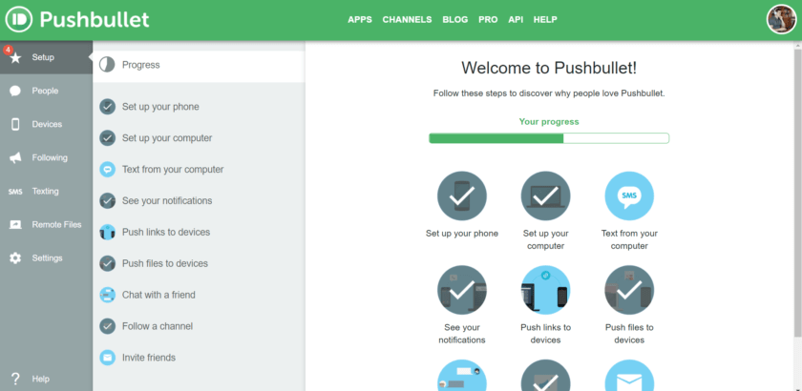The height and width of the screenshot is (391, 802).
Task: Open Devices from the phone icon
Action: tap(15, 124)
